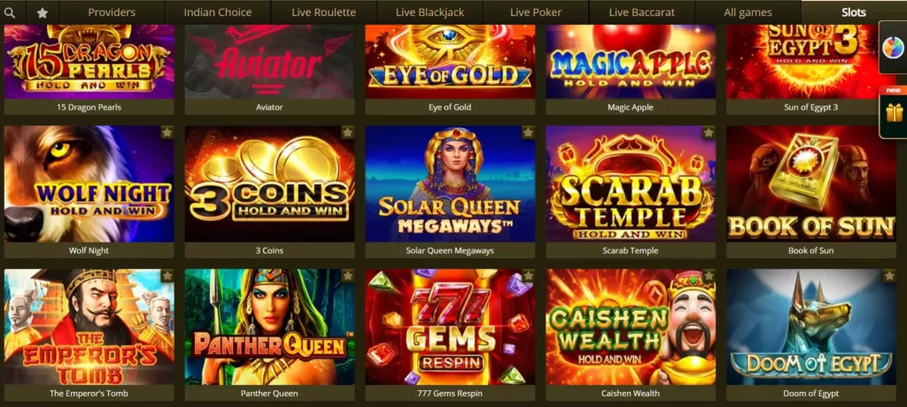Screen dimensions: 907x407
Task: Favorite Wolf Night with its star
Action: point(167,133)
